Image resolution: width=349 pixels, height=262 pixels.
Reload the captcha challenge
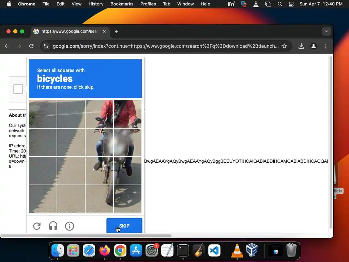[37, 226]
